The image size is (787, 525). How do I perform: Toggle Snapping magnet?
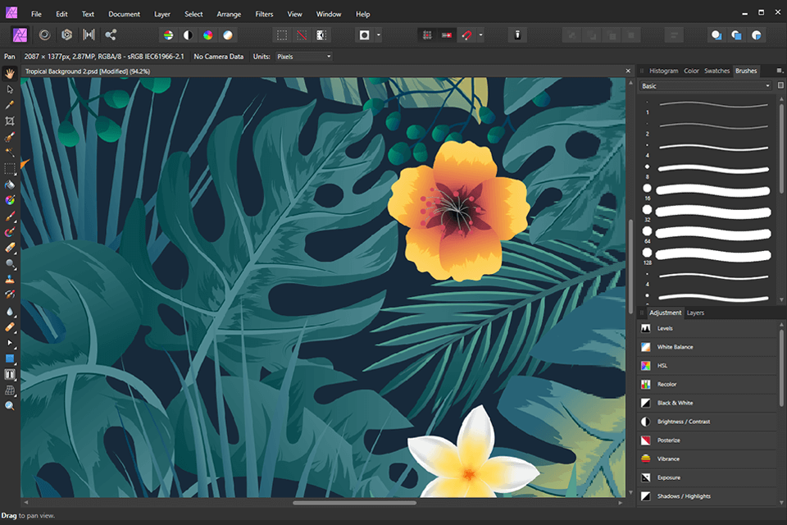(x=466, y=35)
